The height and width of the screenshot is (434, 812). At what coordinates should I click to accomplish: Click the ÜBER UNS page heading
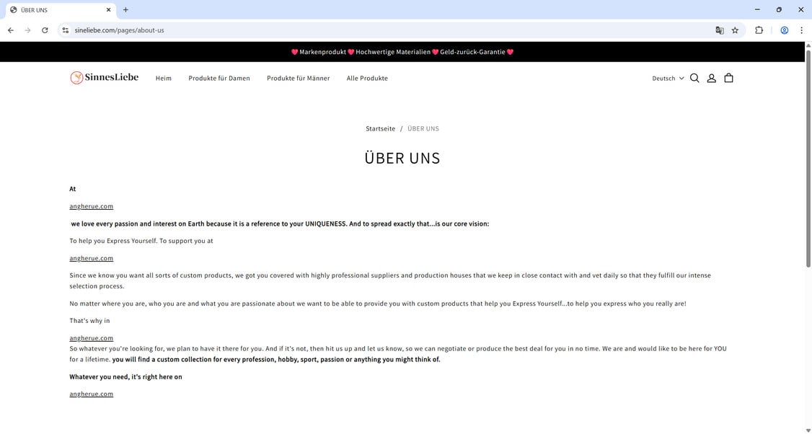(x=402, y=158)
